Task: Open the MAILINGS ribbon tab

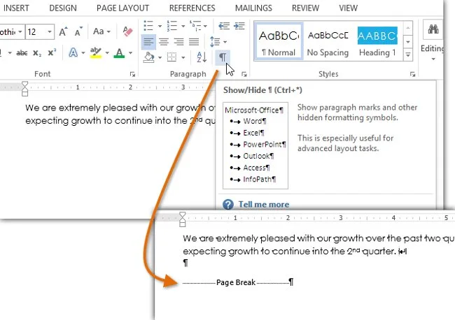Action: point(253,8)
